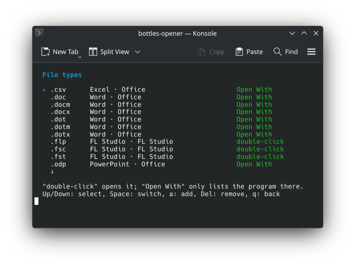355x266 pixels.
Task: Click PowerPoint · Office text
Action: (x=128, y=164)
